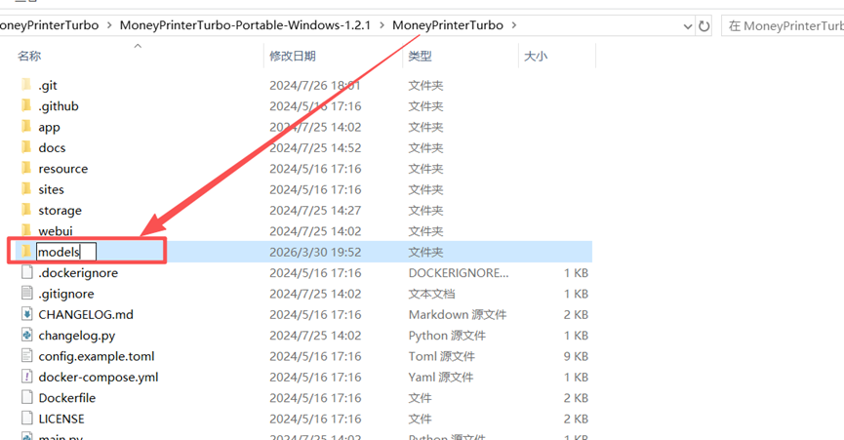844x440 pixels.
Task: Click the date 2026/3/30 19:52
Action: (x=315, y=253)
